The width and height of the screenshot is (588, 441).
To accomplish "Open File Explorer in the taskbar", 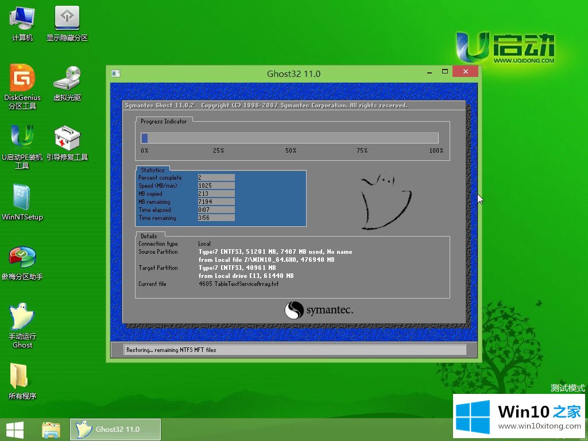I will (x=51, y=430).
